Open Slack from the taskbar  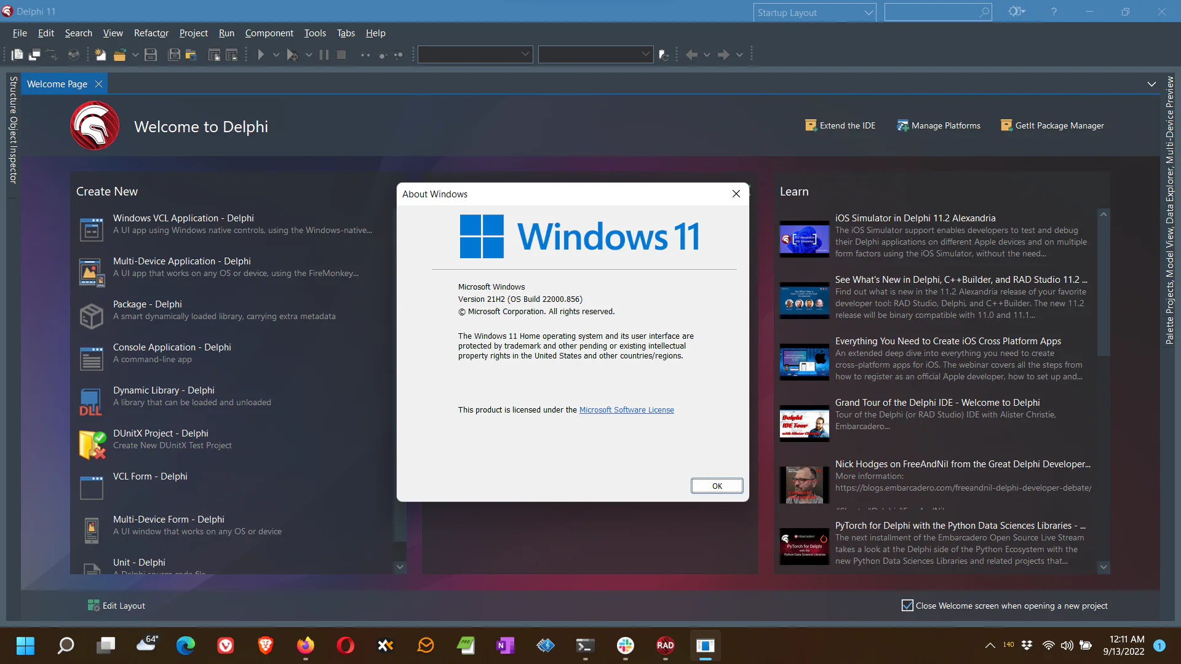(x=626, y=645)
